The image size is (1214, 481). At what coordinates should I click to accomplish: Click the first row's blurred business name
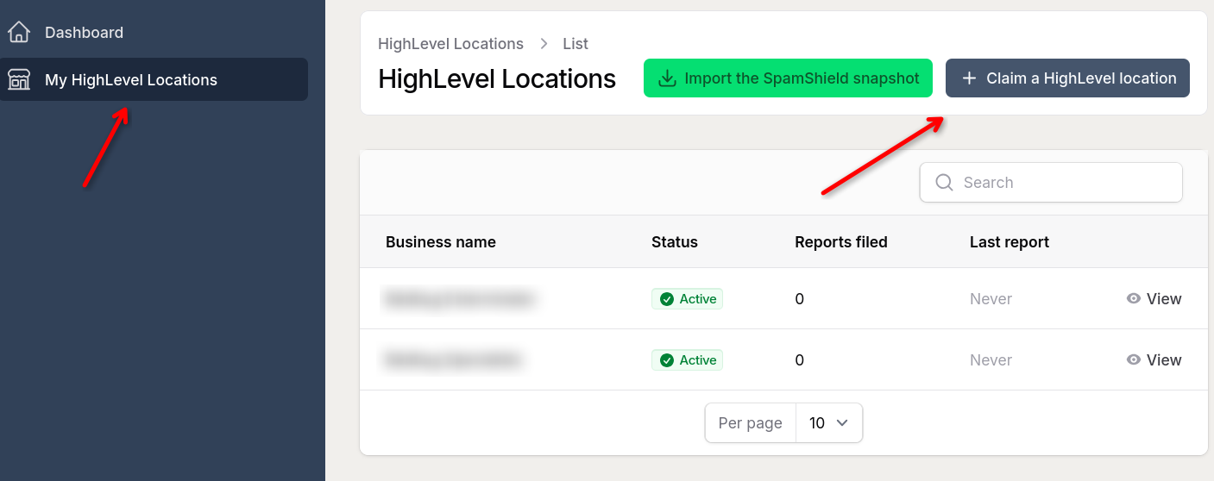[460, 299]
